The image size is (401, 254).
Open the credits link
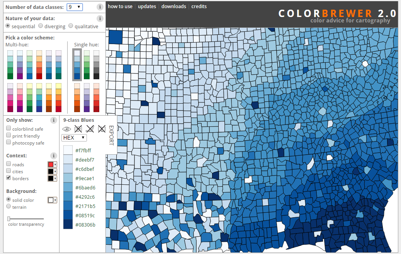[199, 6]
